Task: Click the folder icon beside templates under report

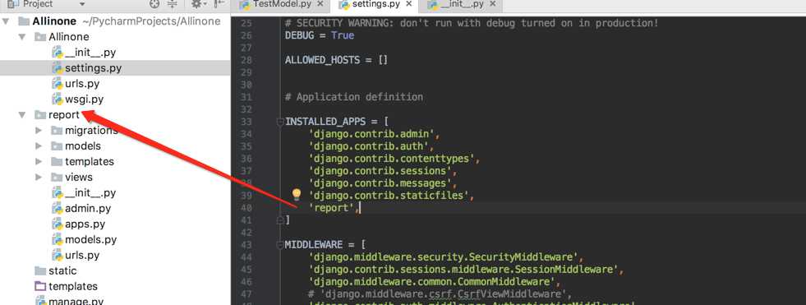Action: pos(57,161)
